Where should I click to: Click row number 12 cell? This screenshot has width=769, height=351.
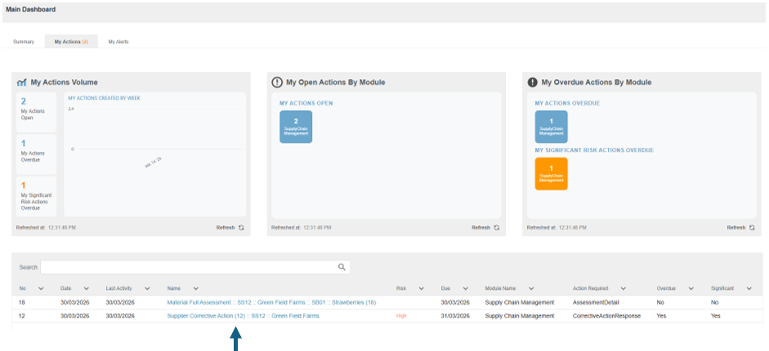[22, 316]
